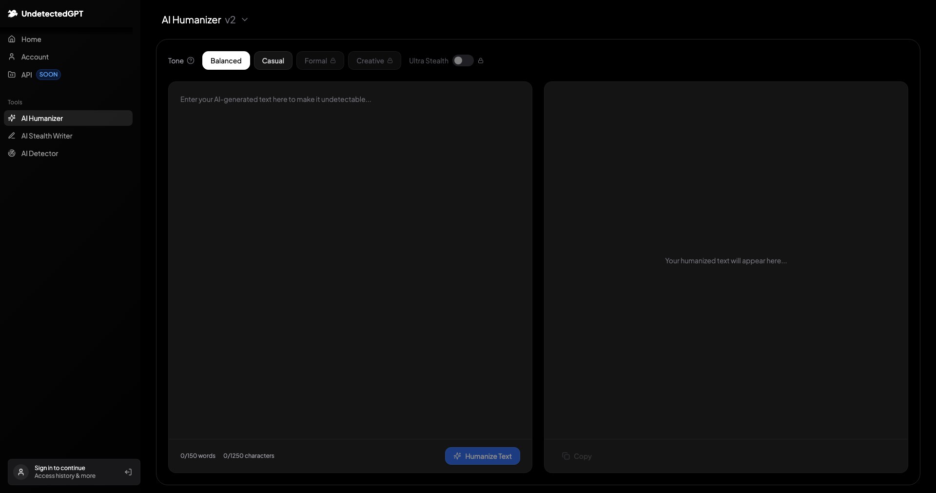Click the lock icon on Creative button
The image size is (936, 493).
(x=390, y=60)
